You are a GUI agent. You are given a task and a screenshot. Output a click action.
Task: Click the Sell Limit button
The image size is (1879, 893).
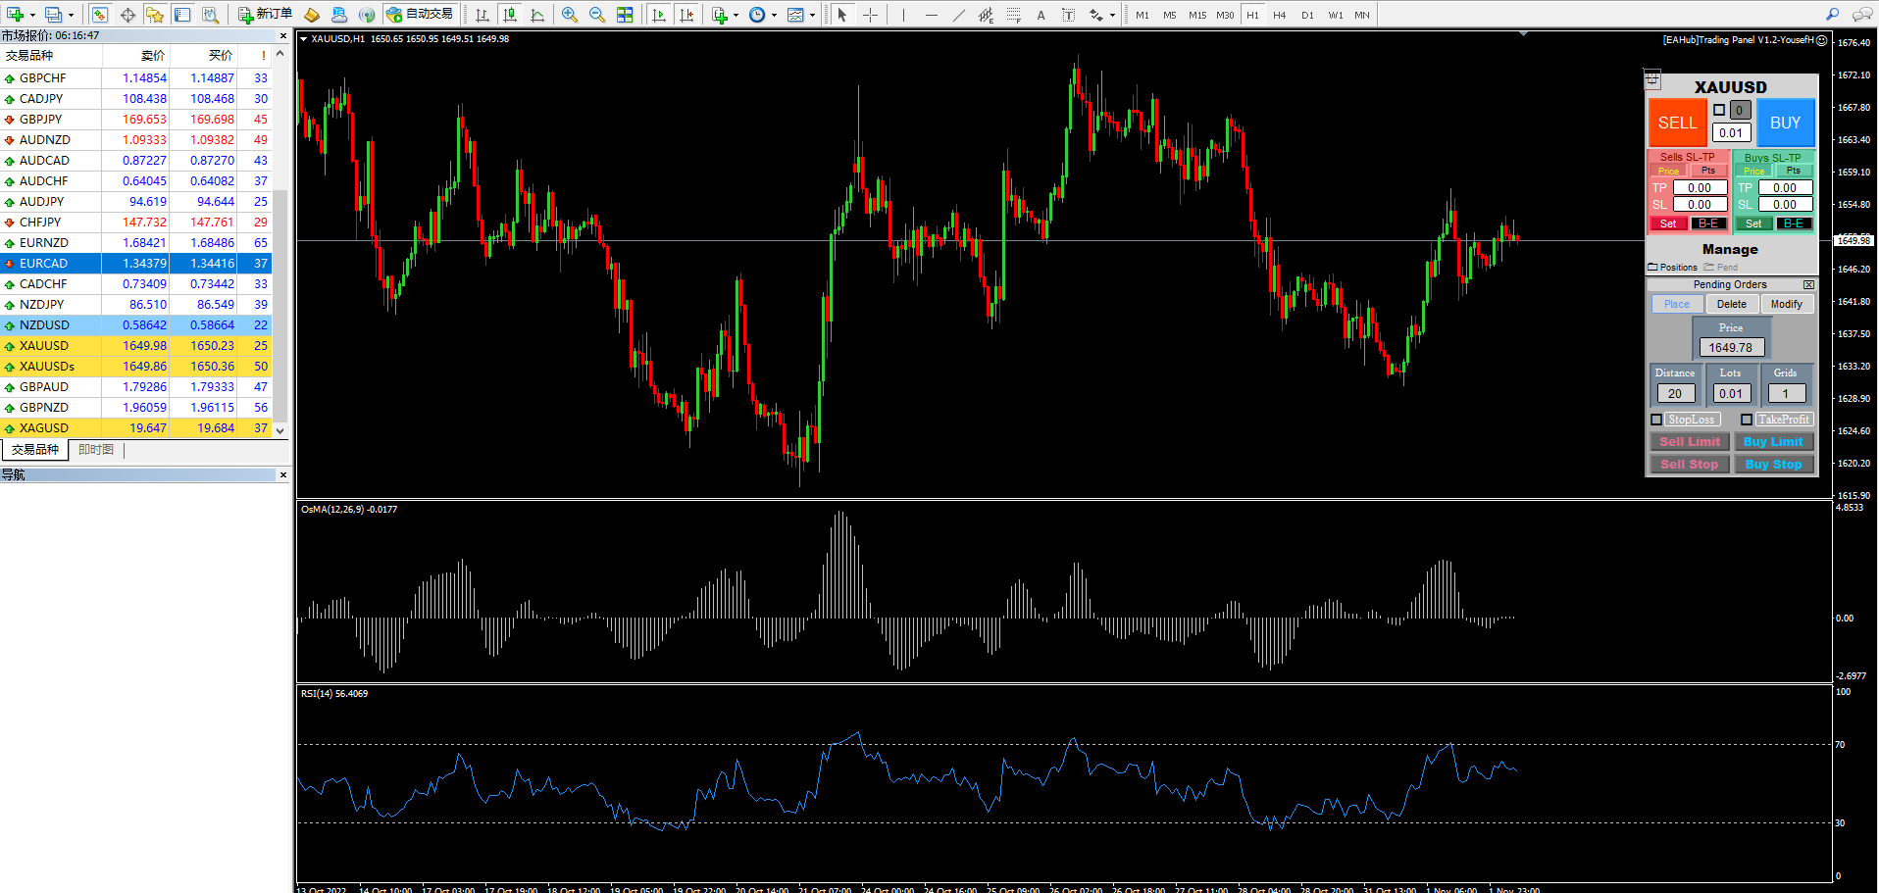pos(1690,442)
